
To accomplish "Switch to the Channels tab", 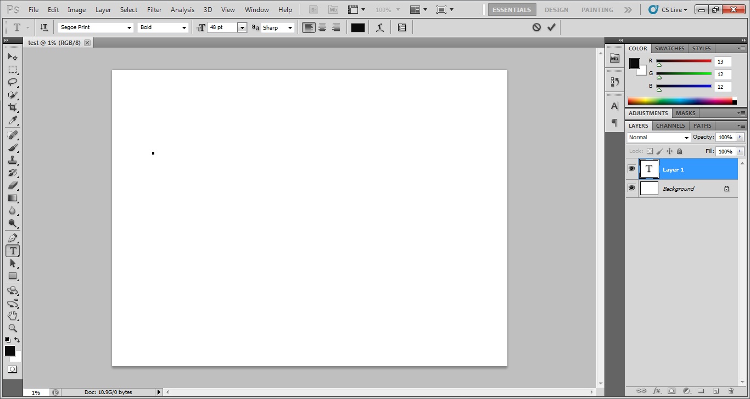I will pos(670,126).
